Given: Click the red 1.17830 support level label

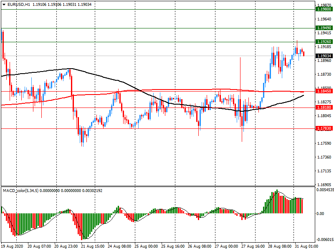Looking at the screenshot, I should (324, 128).
